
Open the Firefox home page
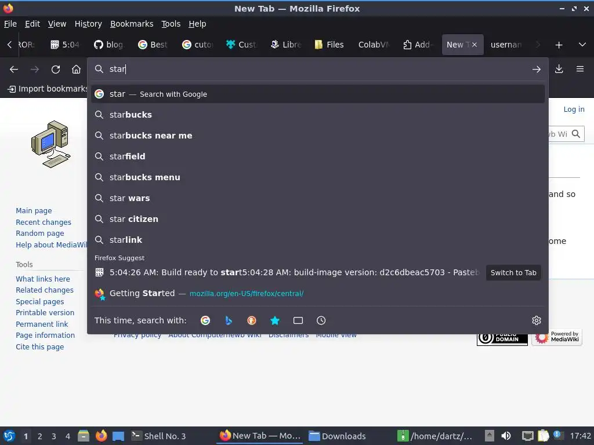point(76,70)
